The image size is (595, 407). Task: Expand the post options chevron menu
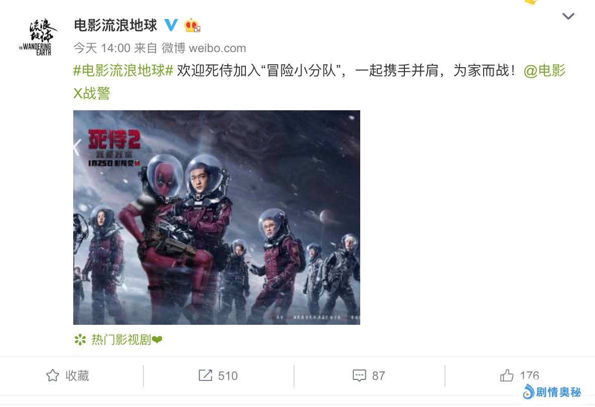pos(568,17)
